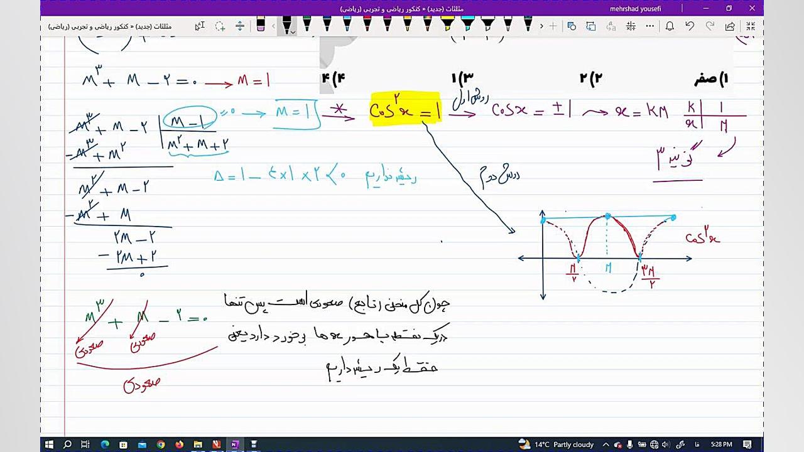The width and height of the screenshot is (804, 452).
Task: Activate the Lasso Select tool
Action: 220,26
